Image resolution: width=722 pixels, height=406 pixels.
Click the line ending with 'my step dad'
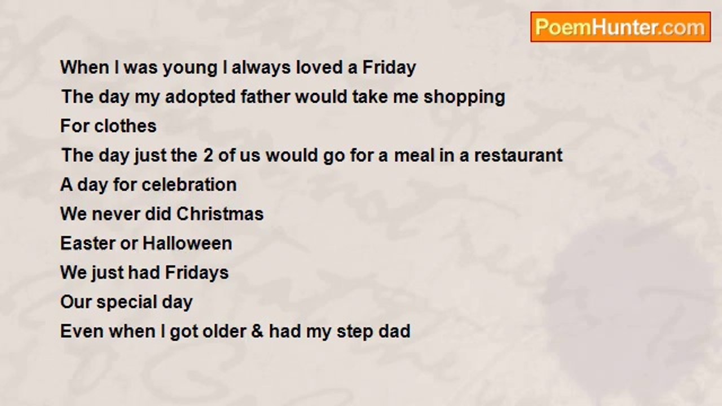click(x=235, y=331)
